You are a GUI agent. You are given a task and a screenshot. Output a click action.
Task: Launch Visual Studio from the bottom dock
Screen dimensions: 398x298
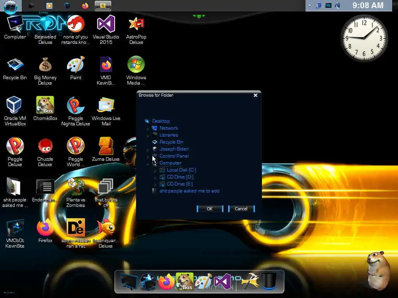[223, 282]
